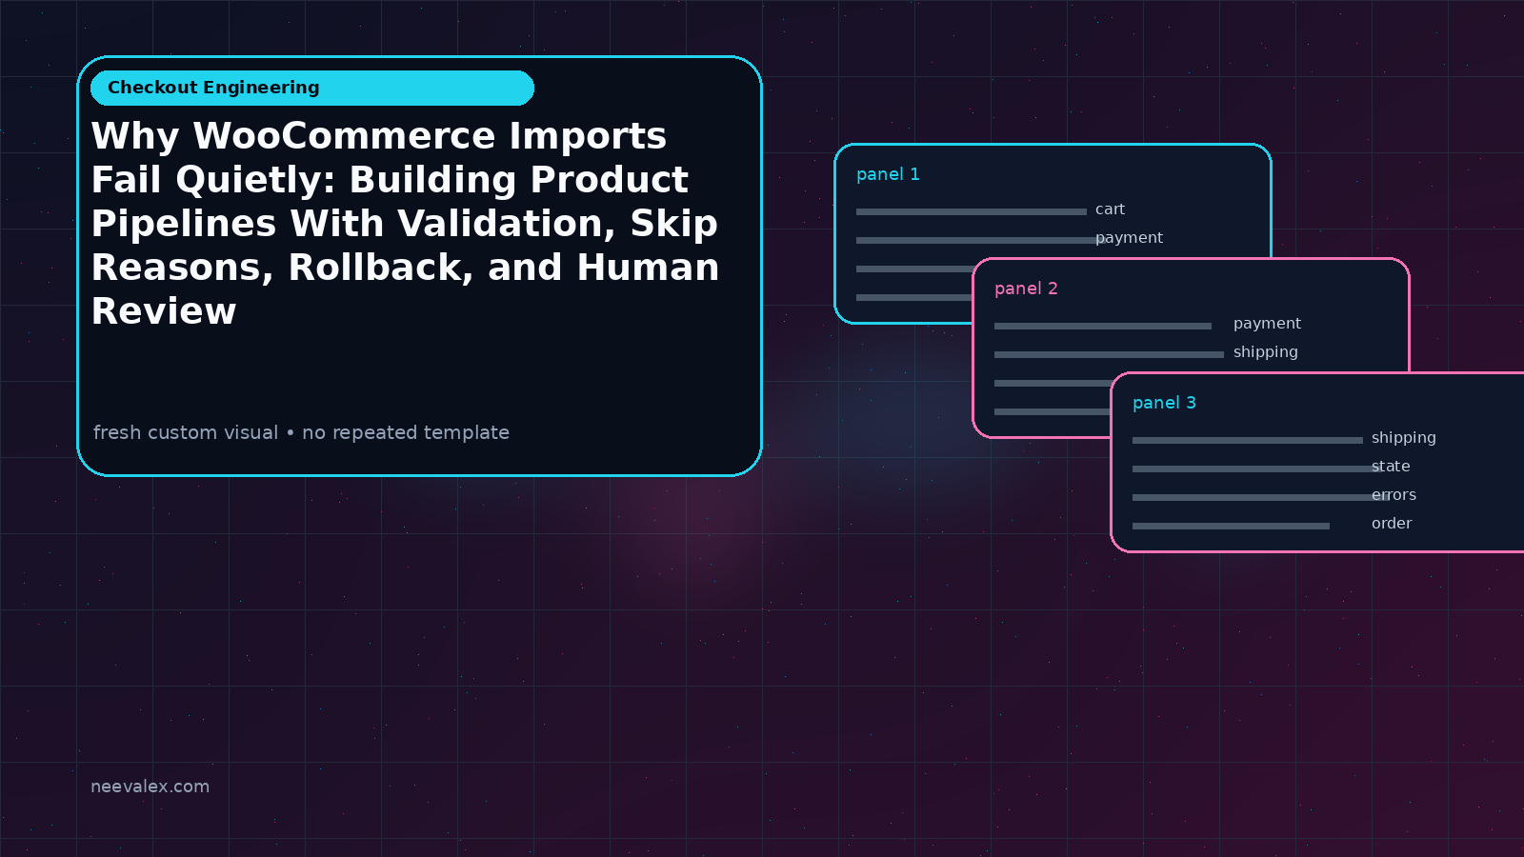Select the 'panel 1' heading

[888, 174]
